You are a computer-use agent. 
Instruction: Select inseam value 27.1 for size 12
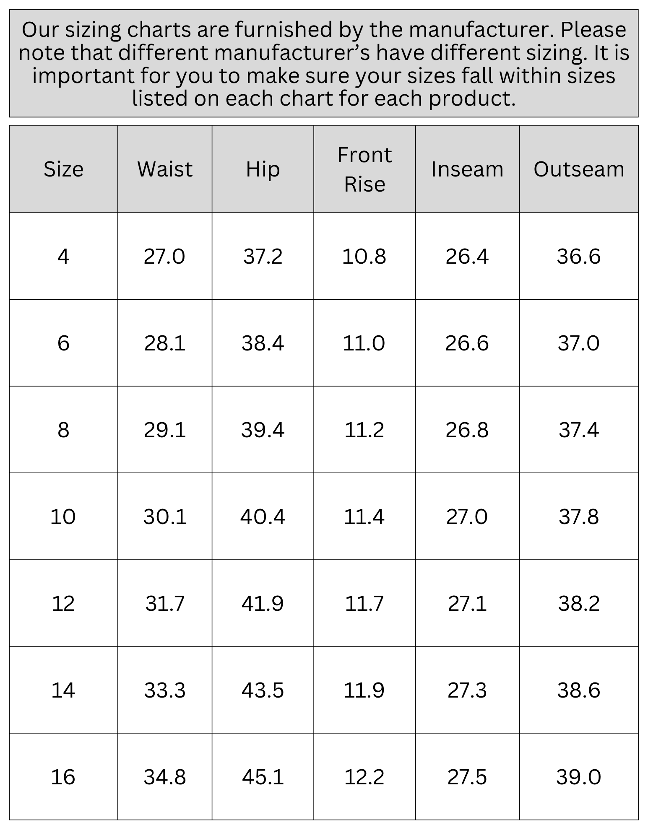[467, 604]
